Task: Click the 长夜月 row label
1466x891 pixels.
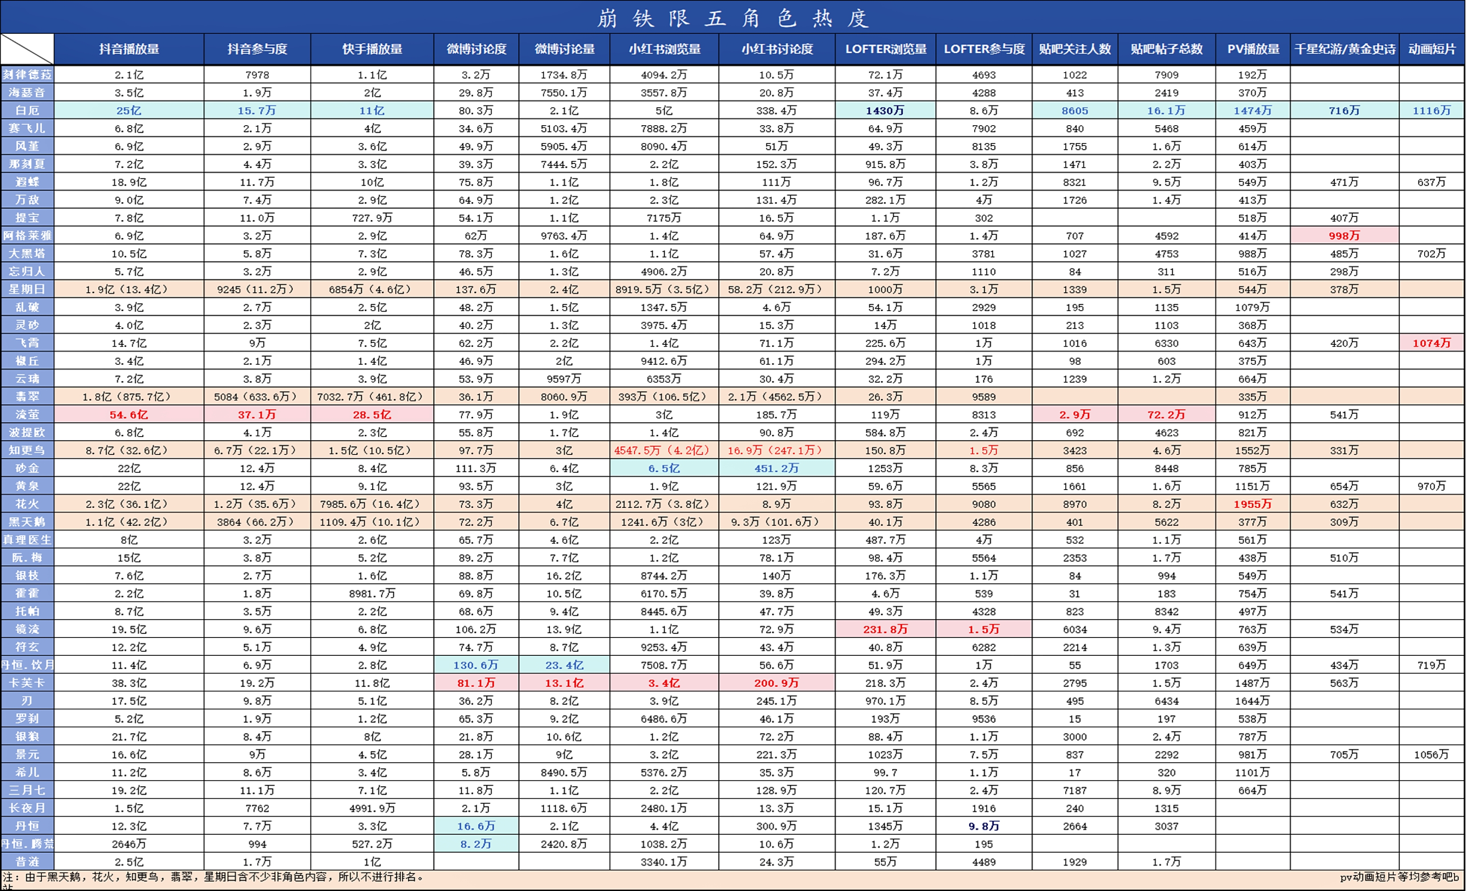Action: [x=27, y=808]
